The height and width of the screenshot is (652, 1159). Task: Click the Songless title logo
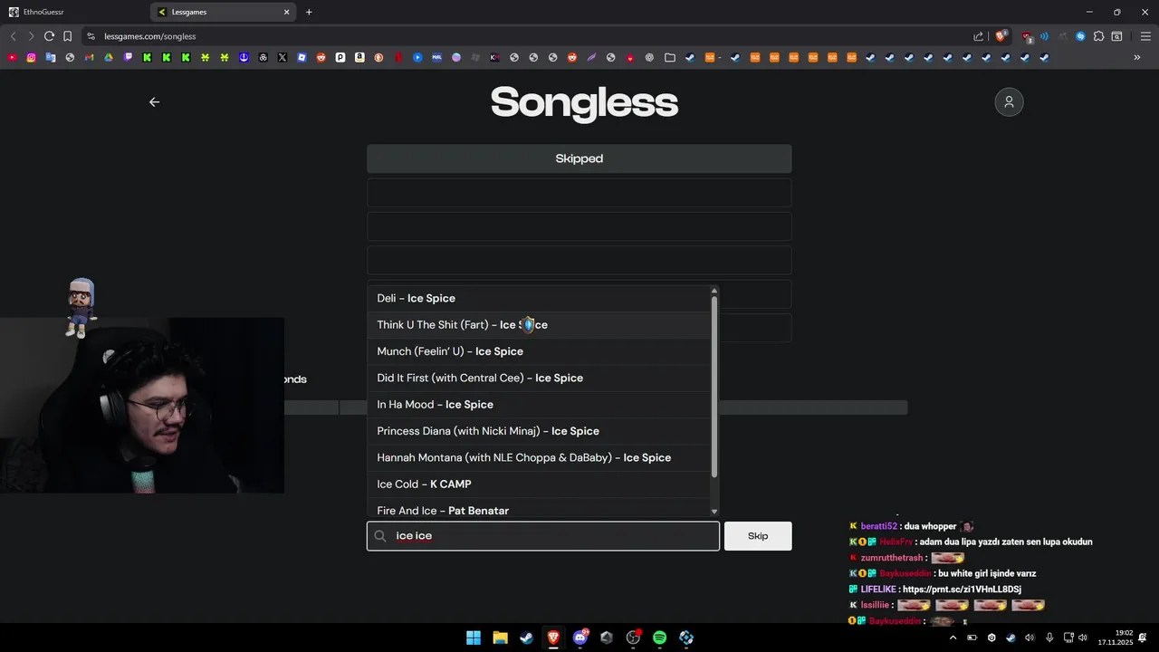click(x=584, y=102)
